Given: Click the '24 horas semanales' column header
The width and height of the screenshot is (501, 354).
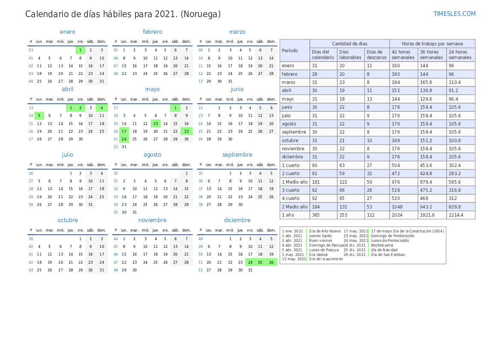Looking at the screenshot, I should (x=460, y=55).
